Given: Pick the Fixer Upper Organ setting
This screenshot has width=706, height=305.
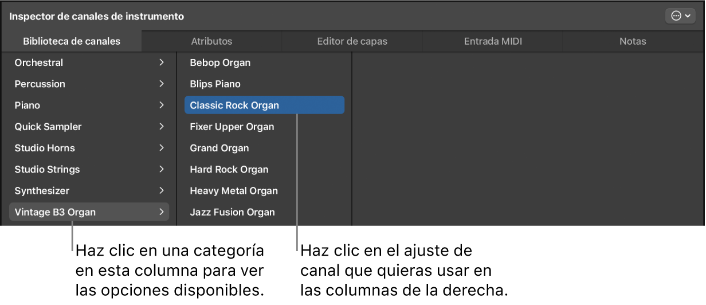Looking at the screenshot, I should pyautogui.click(x=232, y=127).
